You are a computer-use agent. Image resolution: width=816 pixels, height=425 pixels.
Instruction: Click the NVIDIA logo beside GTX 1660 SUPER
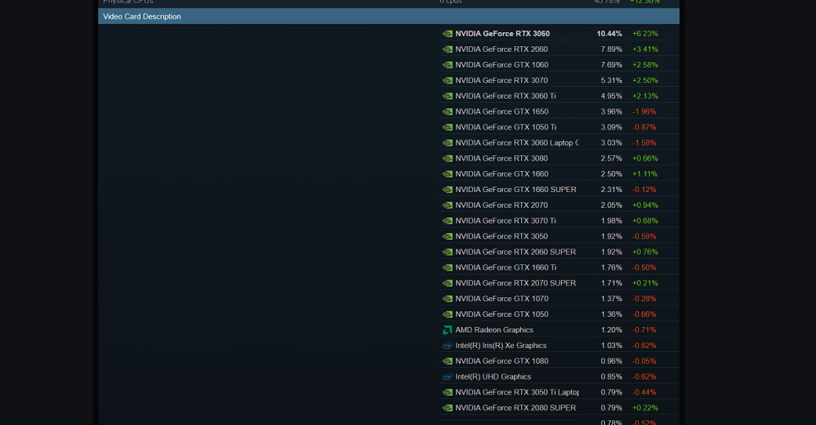[447, 189]
